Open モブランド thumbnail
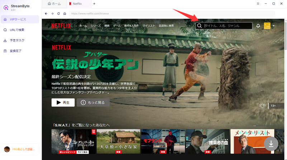287x160 pixels. point(163,141)
